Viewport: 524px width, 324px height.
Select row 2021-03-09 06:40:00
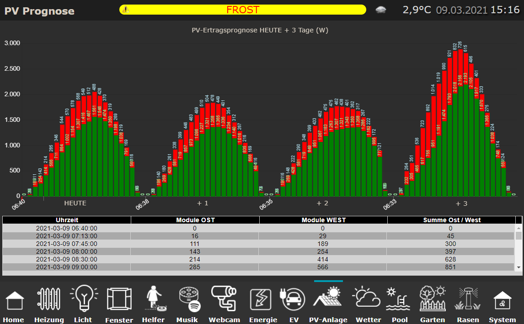pos(258,228)
